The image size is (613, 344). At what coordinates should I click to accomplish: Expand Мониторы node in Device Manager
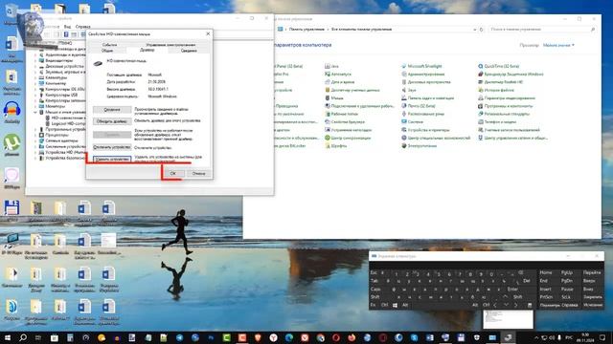(35, 106)
